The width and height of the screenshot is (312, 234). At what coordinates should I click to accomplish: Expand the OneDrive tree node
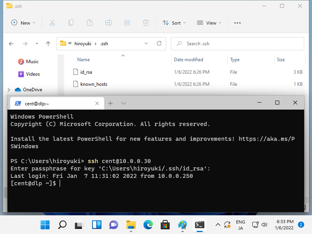click(9, 90)
